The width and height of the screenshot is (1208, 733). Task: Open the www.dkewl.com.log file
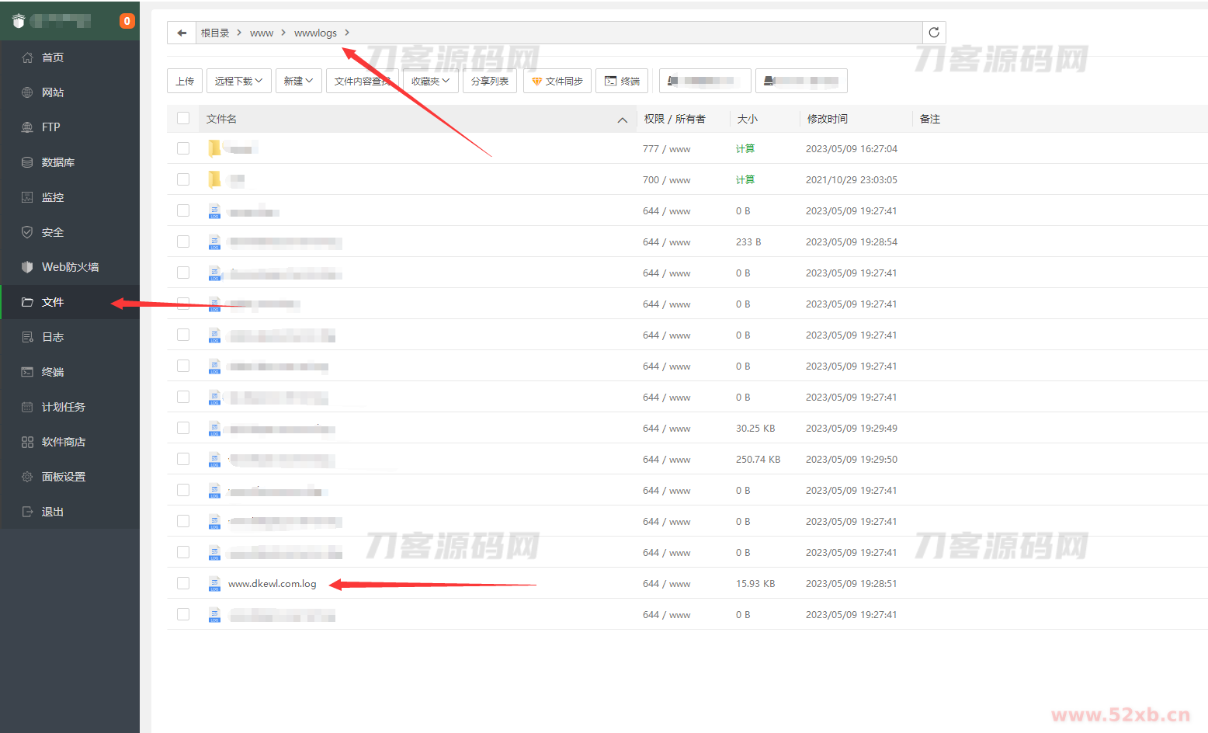coord(272,584)
